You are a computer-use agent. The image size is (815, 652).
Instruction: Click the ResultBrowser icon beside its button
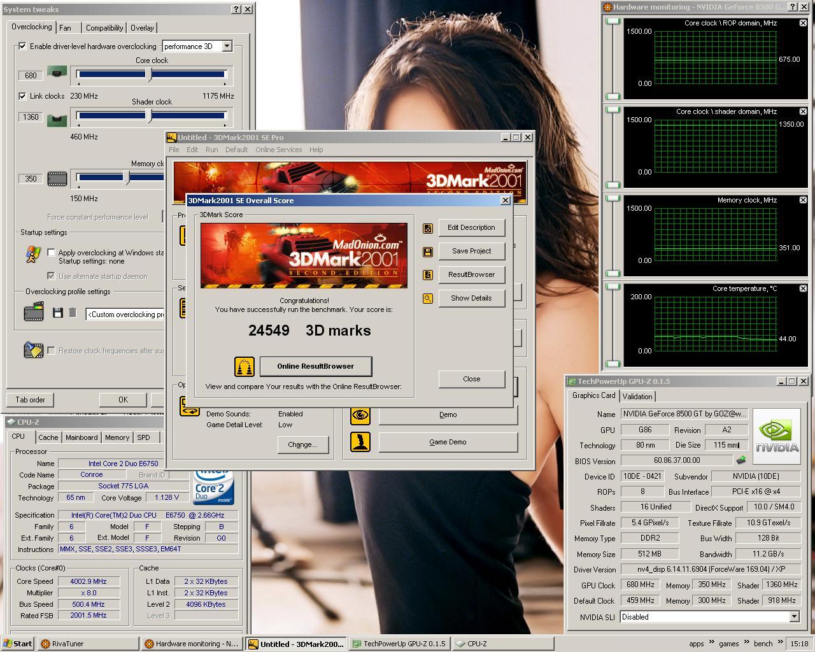[x=428, y=275]
